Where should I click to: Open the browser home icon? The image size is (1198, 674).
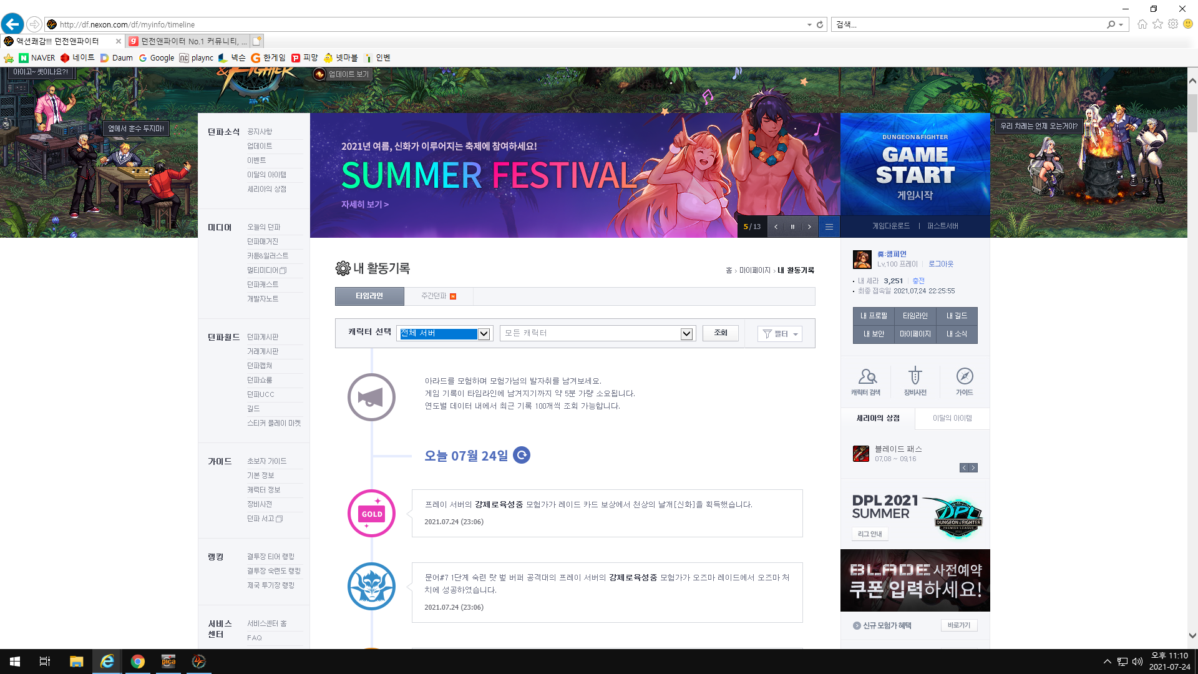[x=1142, y=24]
